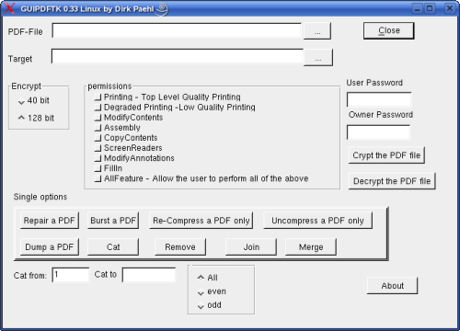The width and height of the screenshot is (460, 331).
Task: Open the About dialog
Action: point(392,286)
